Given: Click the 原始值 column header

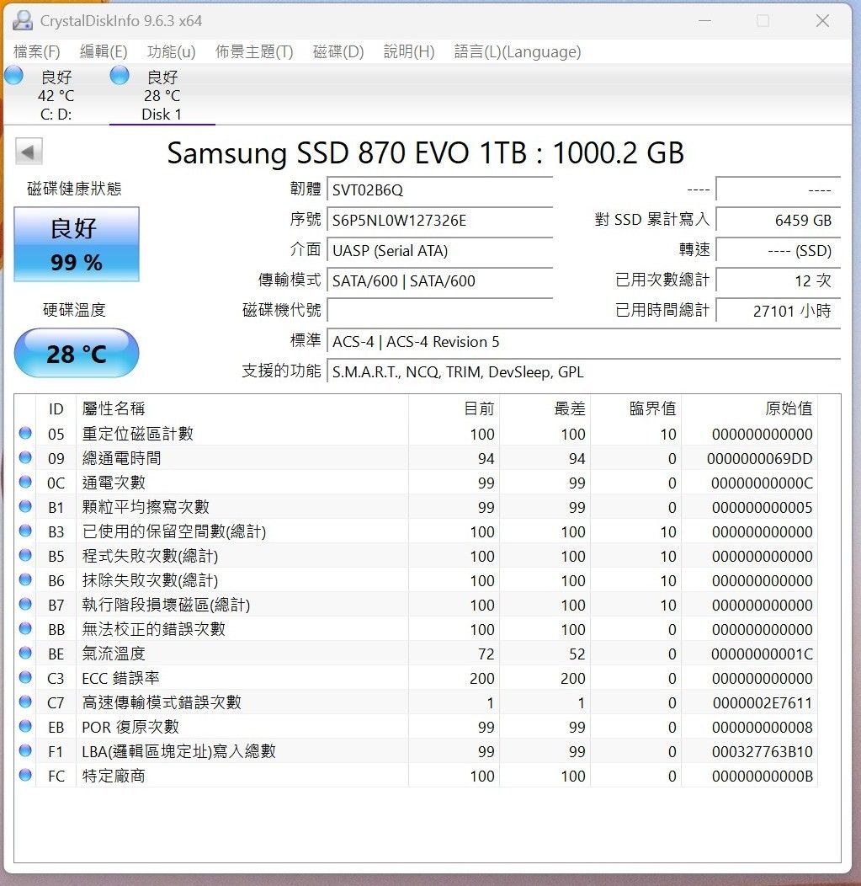Looking at the screenshot, I should tap(749, 408).
